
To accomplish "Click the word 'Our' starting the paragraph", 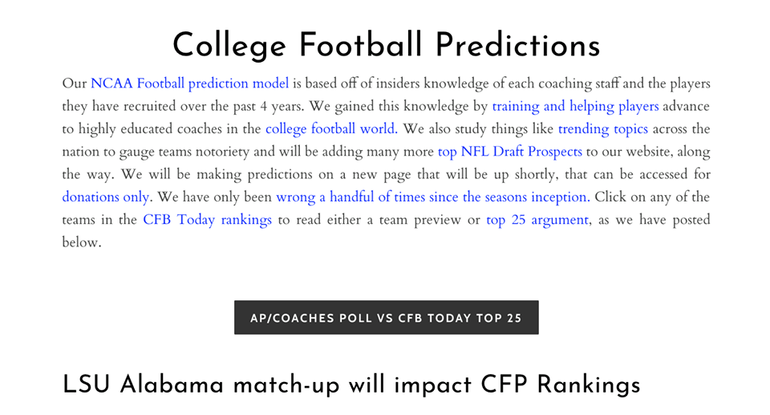I will point(74,83).
